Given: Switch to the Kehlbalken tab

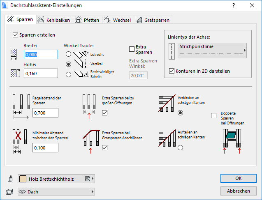Looking at the screenshot, I should click(x=54, y=20).
